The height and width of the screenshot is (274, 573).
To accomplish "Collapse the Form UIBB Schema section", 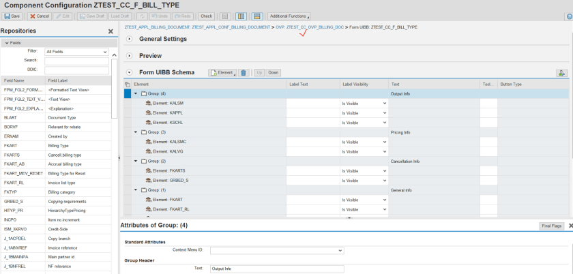I will point(130,72).
